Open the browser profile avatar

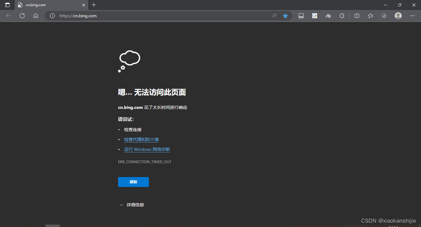pyautogui.click(x=398, y=16)
